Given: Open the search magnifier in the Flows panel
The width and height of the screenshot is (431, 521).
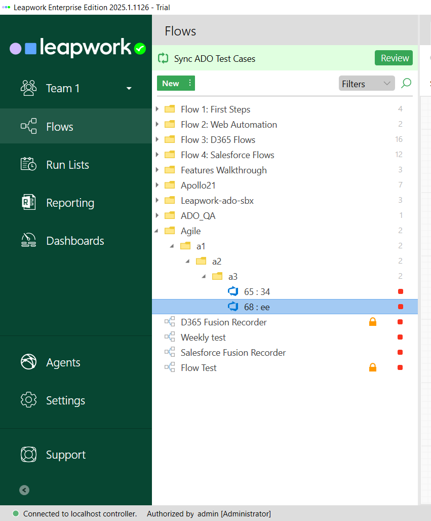Looking at the screenshot, I should click(x=406, y=83).
